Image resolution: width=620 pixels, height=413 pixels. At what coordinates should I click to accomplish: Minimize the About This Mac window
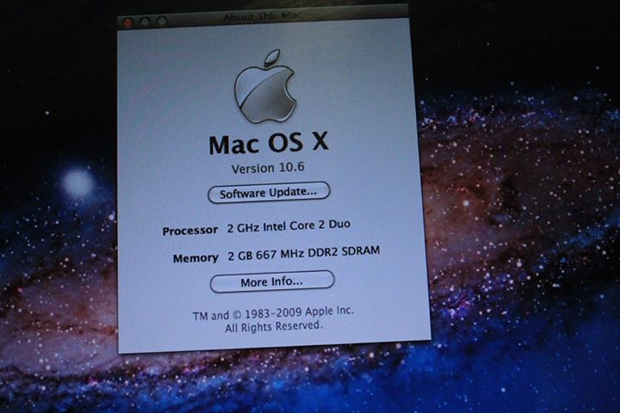146,22
